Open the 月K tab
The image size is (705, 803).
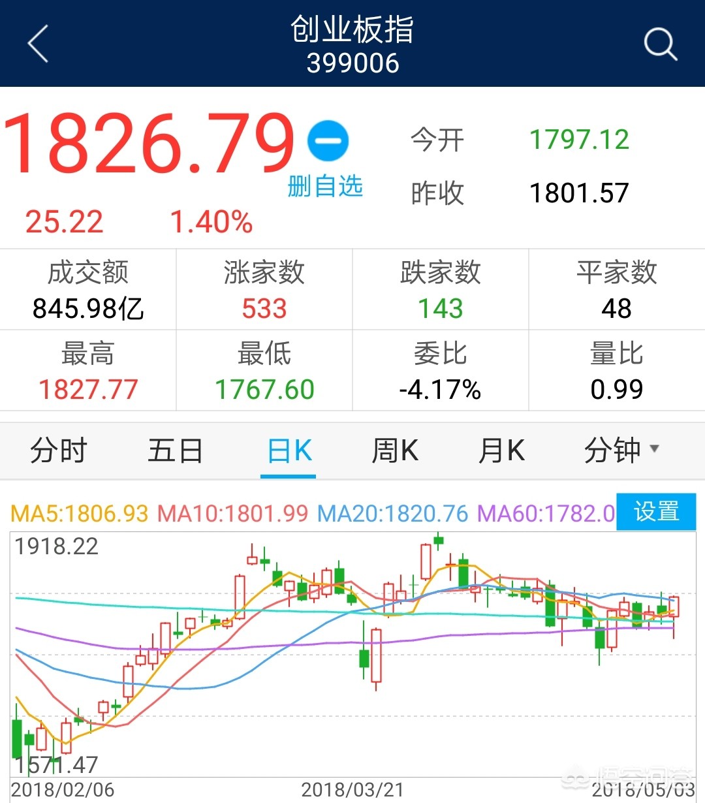pos(501,450)
